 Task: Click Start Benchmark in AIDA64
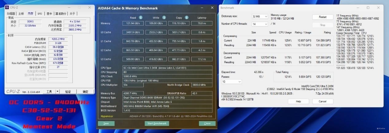tap(157, 124)
